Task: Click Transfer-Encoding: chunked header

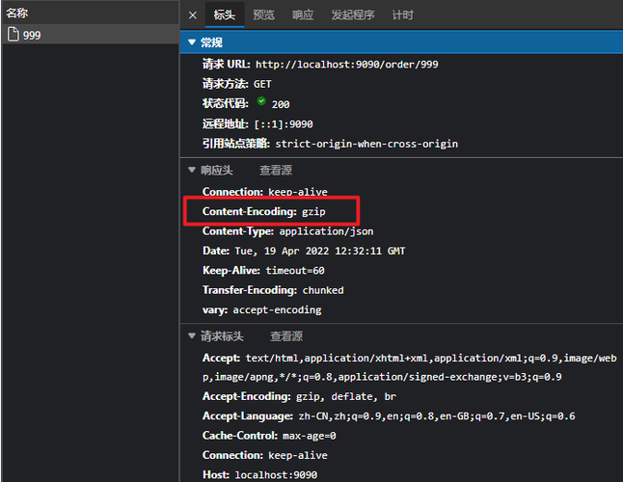Action: pos(273,290)
